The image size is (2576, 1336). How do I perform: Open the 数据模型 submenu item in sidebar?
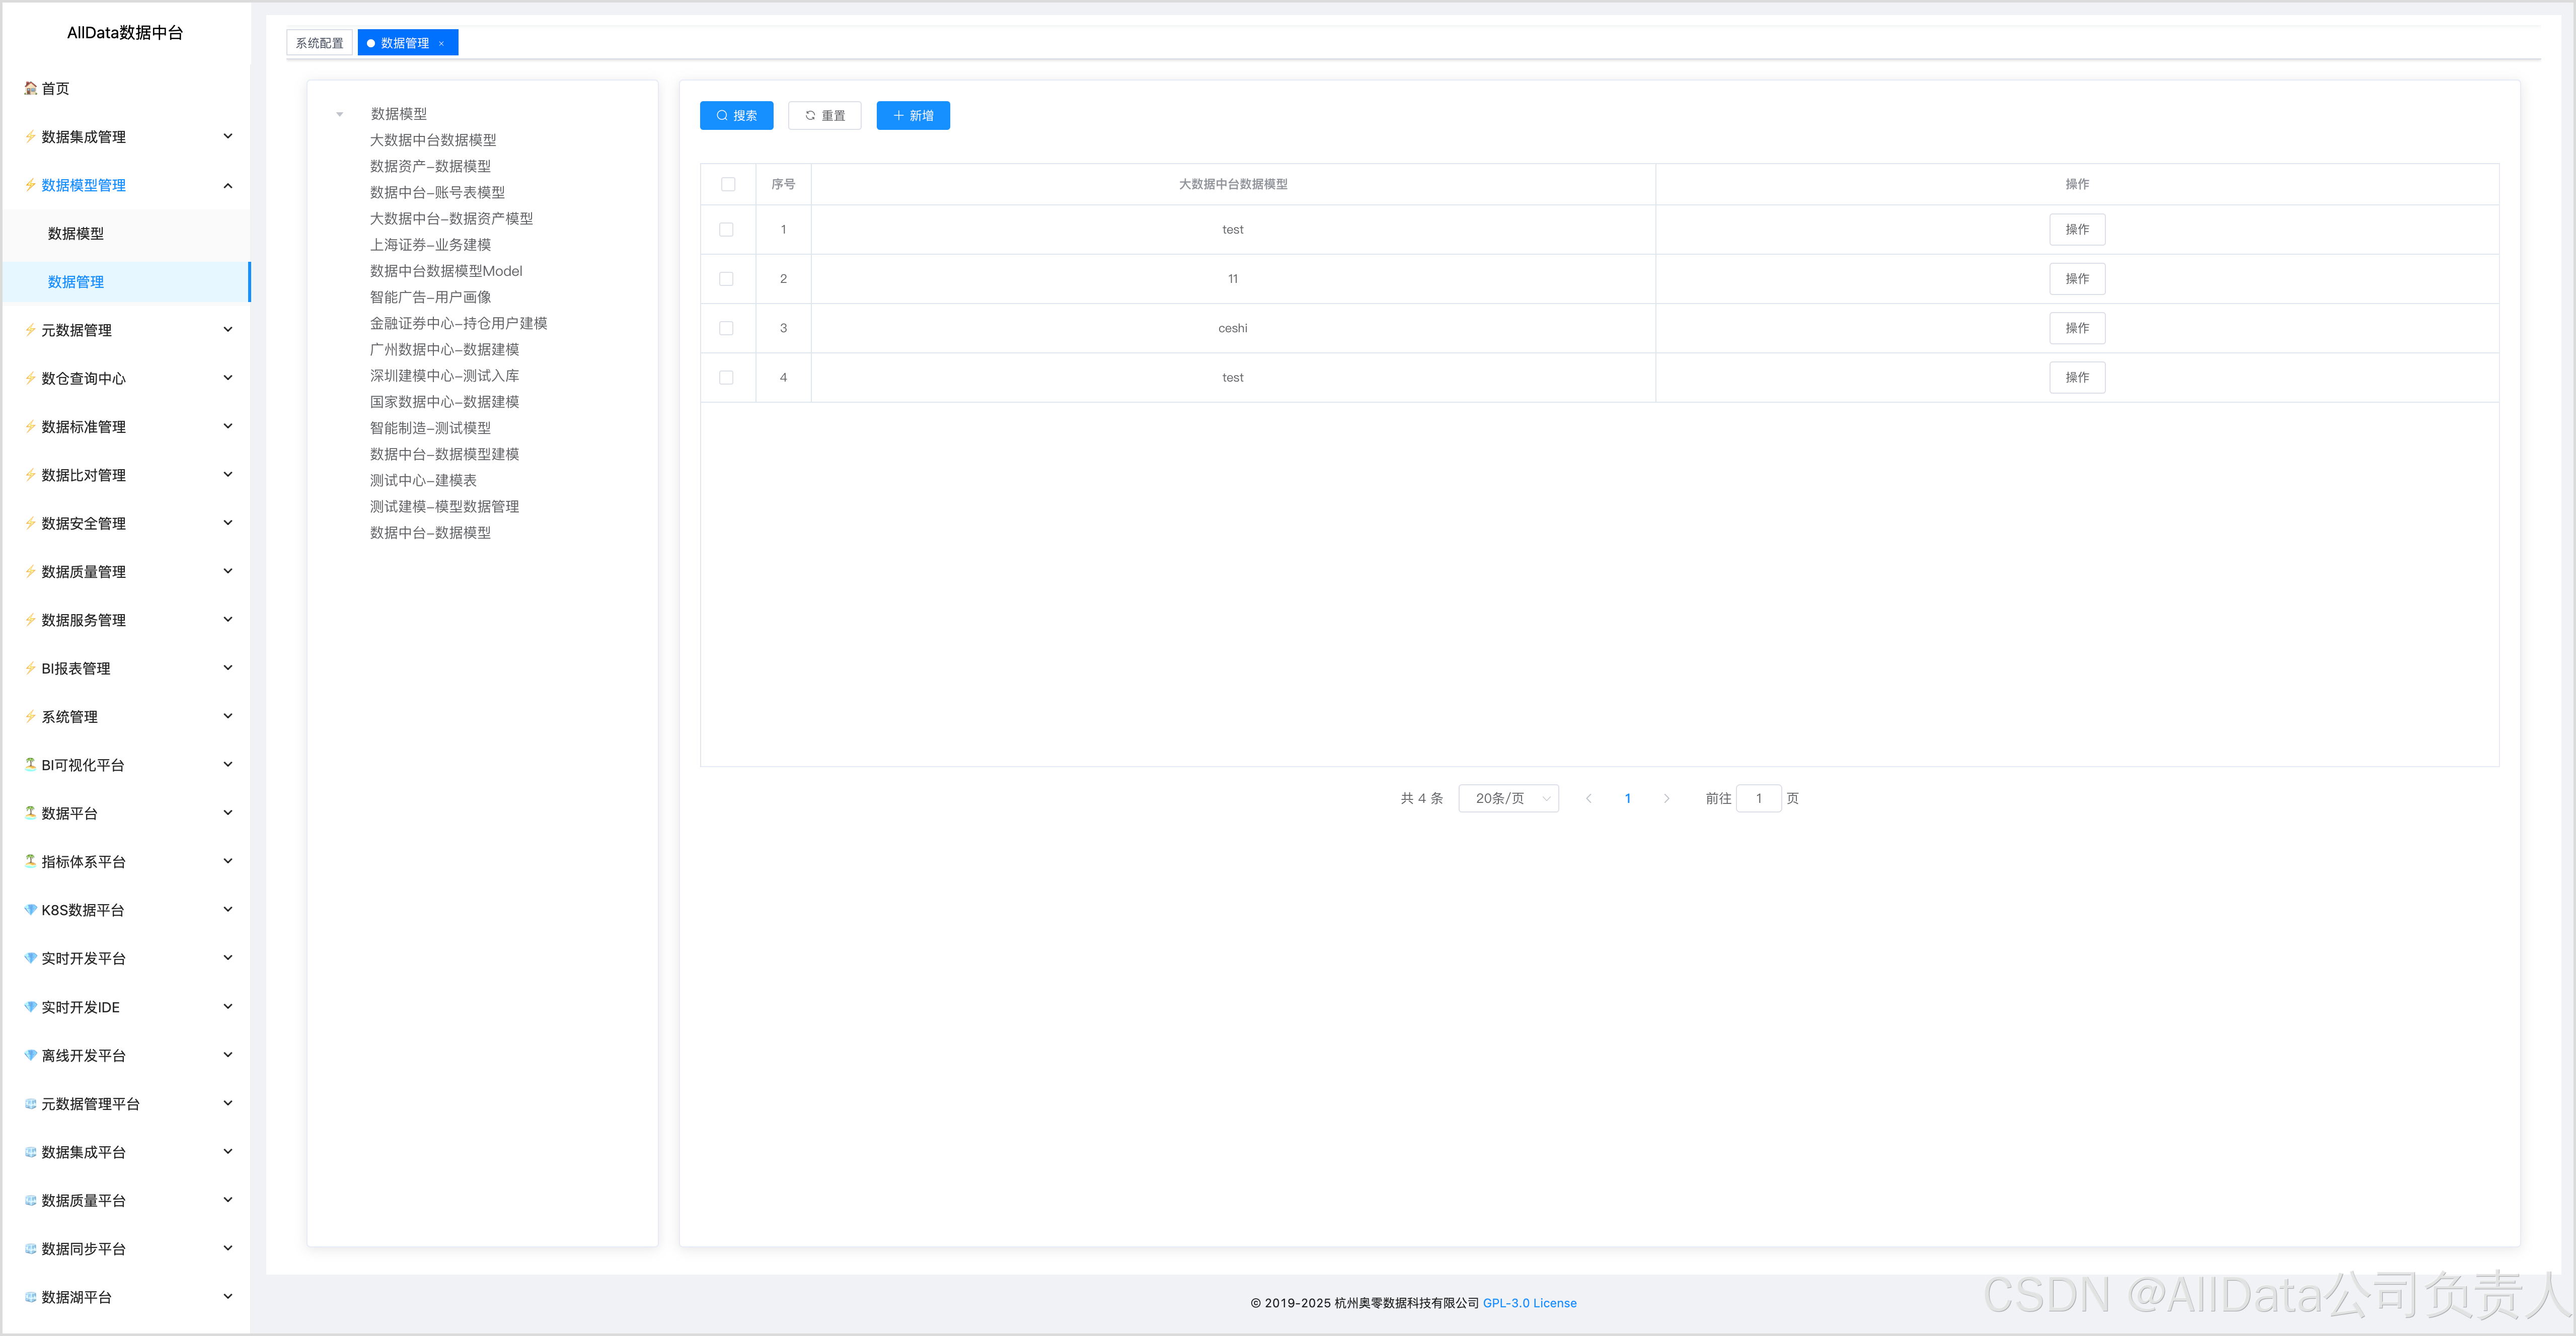tap(76, 233)
